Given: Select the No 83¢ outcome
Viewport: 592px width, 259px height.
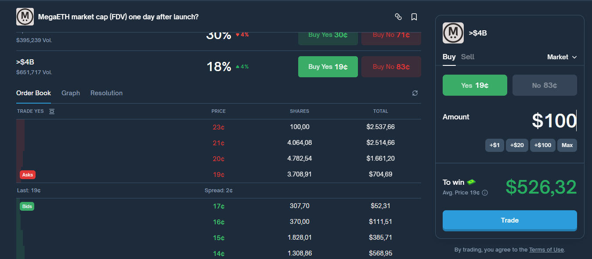Looking at the screenshot, I should (545, 85).
